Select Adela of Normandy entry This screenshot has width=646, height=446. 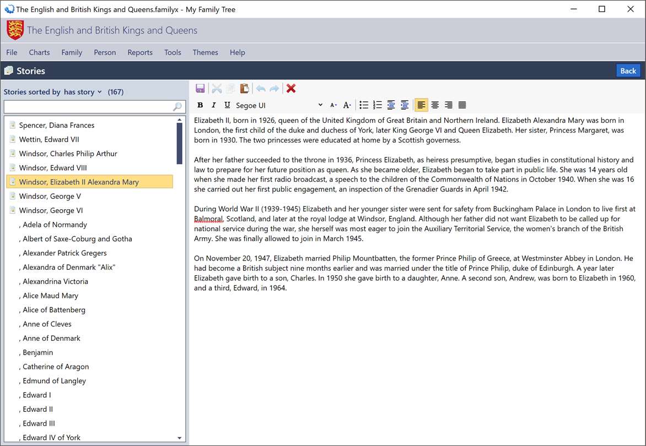(89, 225)
